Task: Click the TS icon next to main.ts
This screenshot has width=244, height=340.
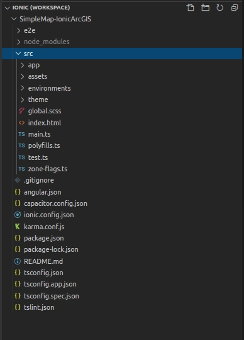Action: pyautogui.click(x=21, y=134)
